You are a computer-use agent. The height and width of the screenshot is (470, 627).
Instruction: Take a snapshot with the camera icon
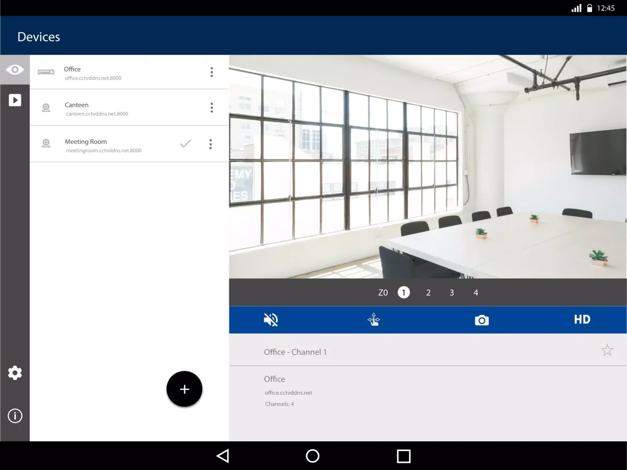(x=482, y=320)
